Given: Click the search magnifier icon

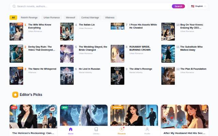Looking at the screenshot, I should pos(14,6).
